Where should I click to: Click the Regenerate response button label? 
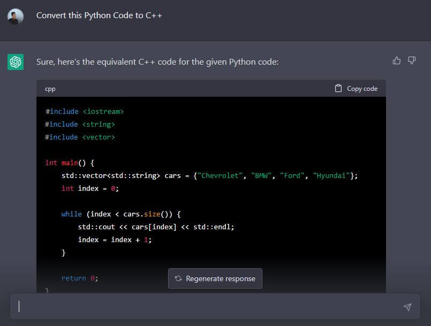(x=220, y=278)
